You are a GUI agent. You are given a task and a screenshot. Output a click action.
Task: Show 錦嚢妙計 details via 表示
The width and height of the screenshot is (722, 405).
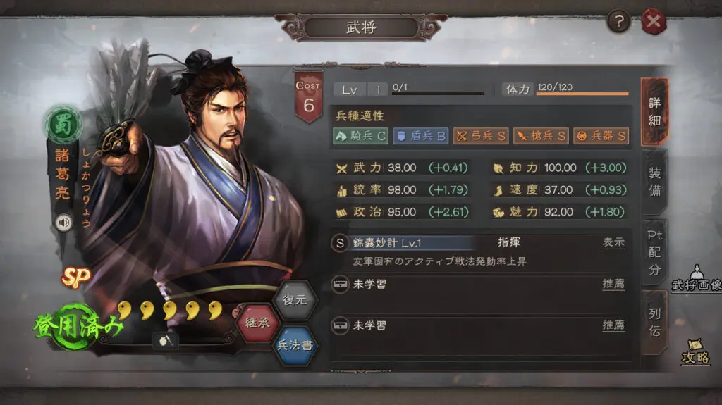point(613,242)
